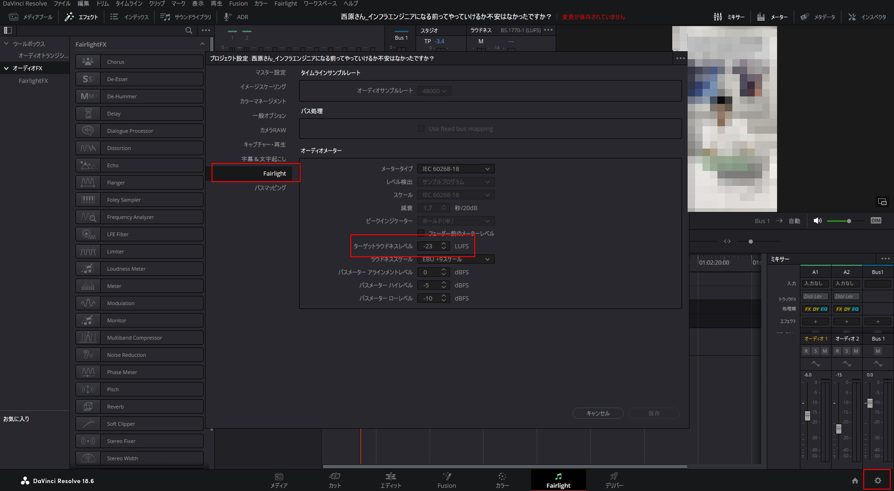Collapse the Audio FX (オーディオFX) tree
The width and height of the screenshot is (894, 491).
[7, 68]
